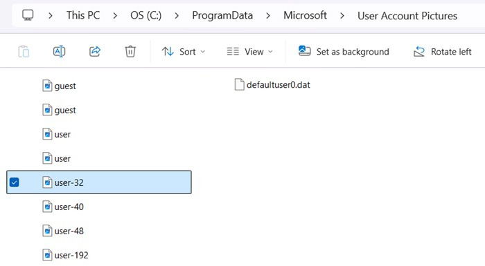Navigate to OS (C:) breadcrumb

(x=145, y=15)
